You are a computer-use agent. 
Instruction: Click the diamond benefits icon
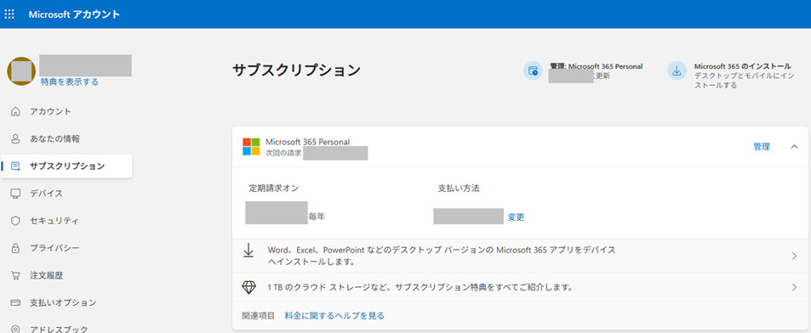(249, 287)
